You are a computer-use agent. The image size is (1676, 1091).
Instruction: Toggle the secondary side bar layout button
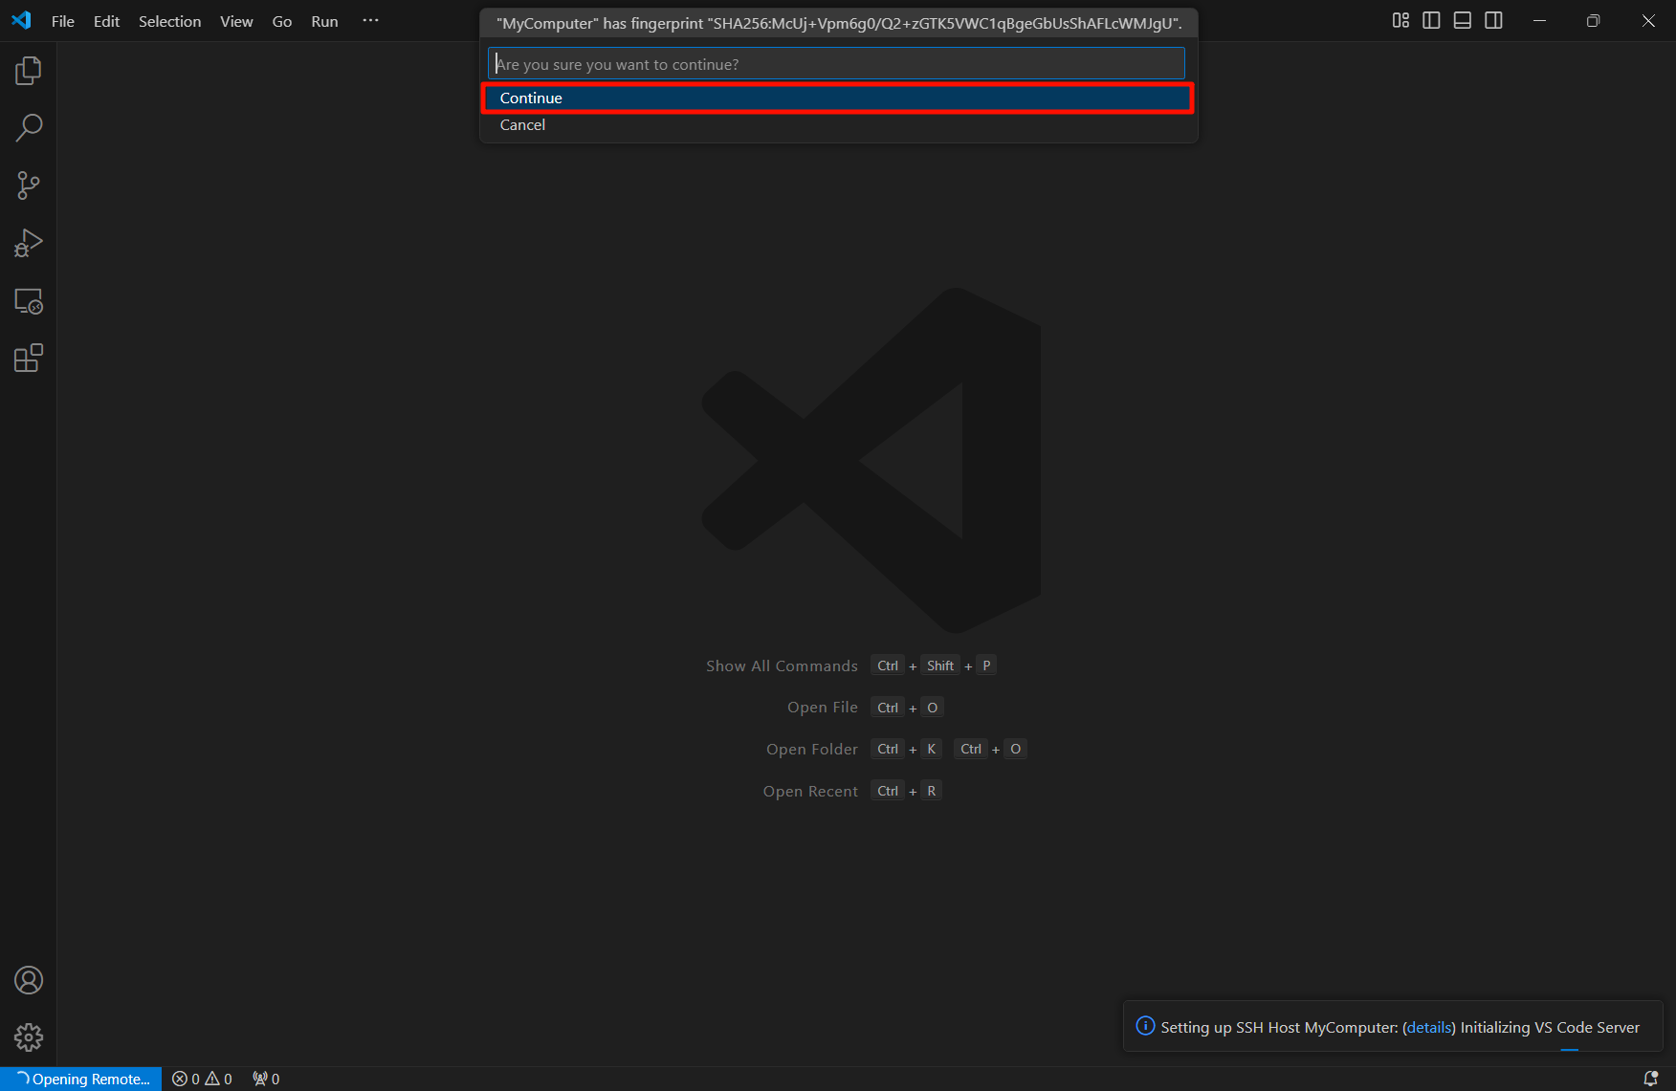[x=1493, y=21]
